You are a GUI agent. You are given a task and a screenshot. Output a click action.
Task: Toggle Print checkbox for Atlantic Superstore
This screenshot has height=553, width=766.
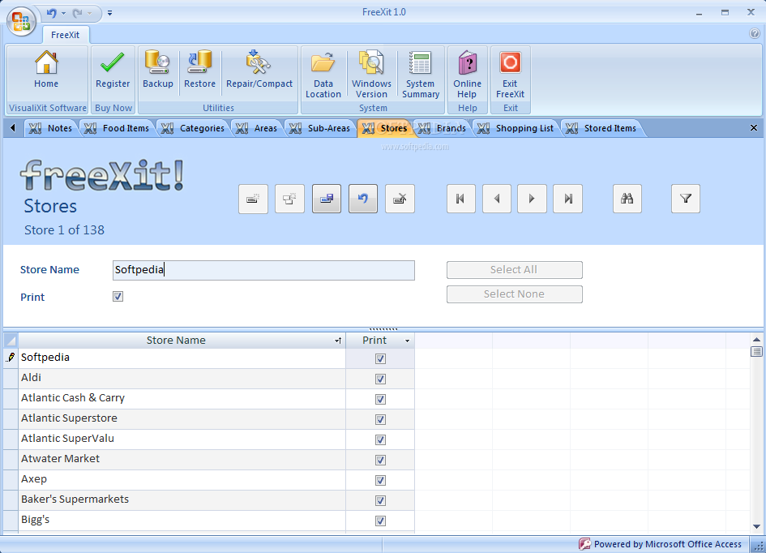380,419
